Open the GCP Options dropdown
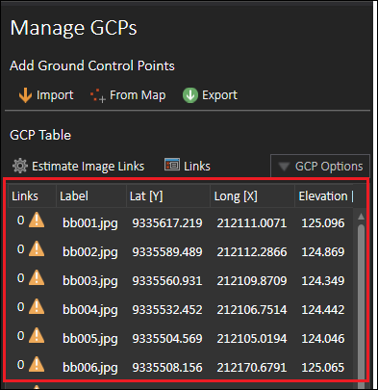The image size is (378, 390). tap(320, 166)
